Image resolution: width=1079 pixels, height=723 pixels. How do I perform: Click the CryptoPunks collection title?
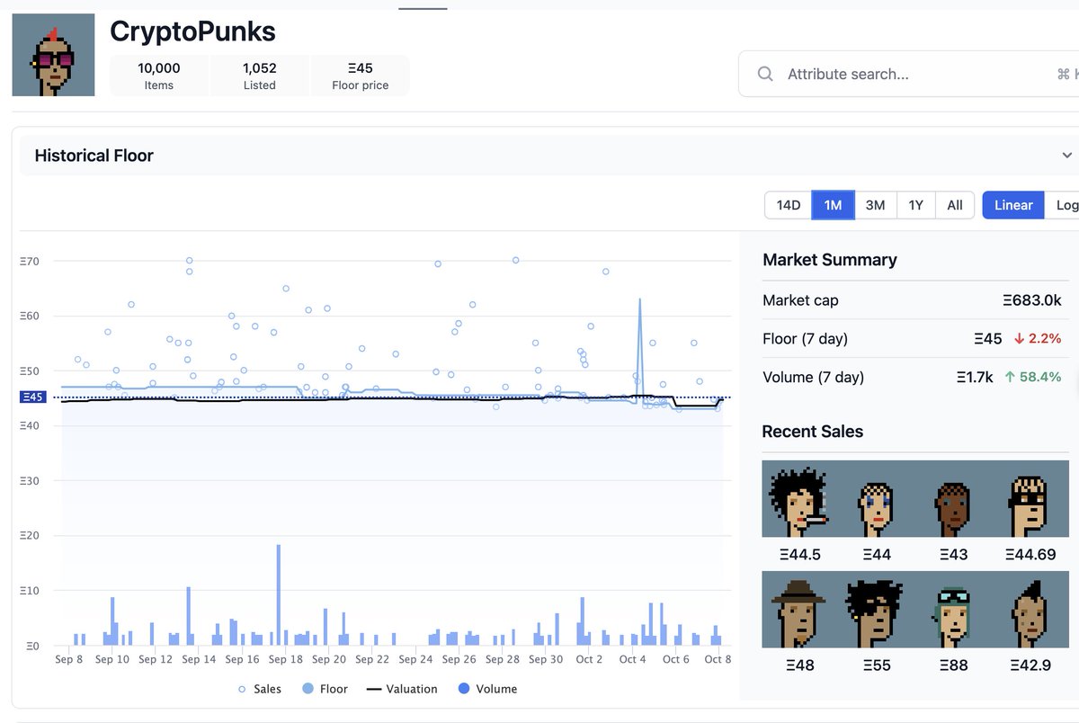point(192,31)
